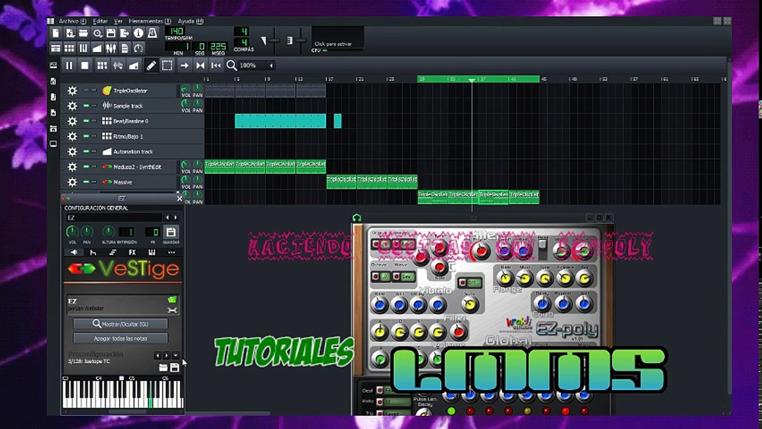This screenshot has height=429, width=762.
Task: Create a new project from the toolbar
Action: pyautogui.click(x=55, y=33)
